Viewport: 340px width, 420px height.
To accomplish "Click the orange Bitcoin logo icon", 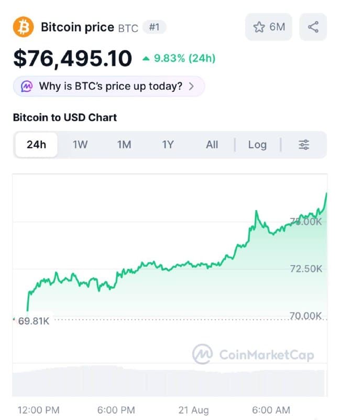I will pos(23,27).
